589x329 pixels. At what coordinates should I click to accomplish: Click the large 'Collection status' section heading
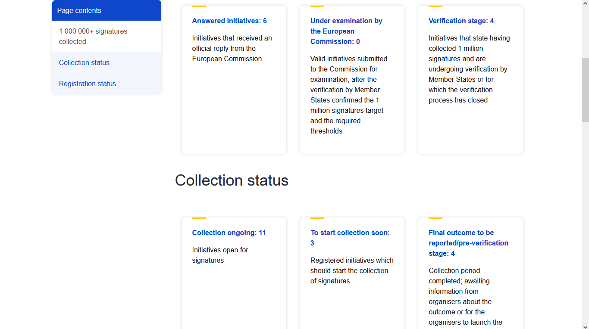click(232, 180)
